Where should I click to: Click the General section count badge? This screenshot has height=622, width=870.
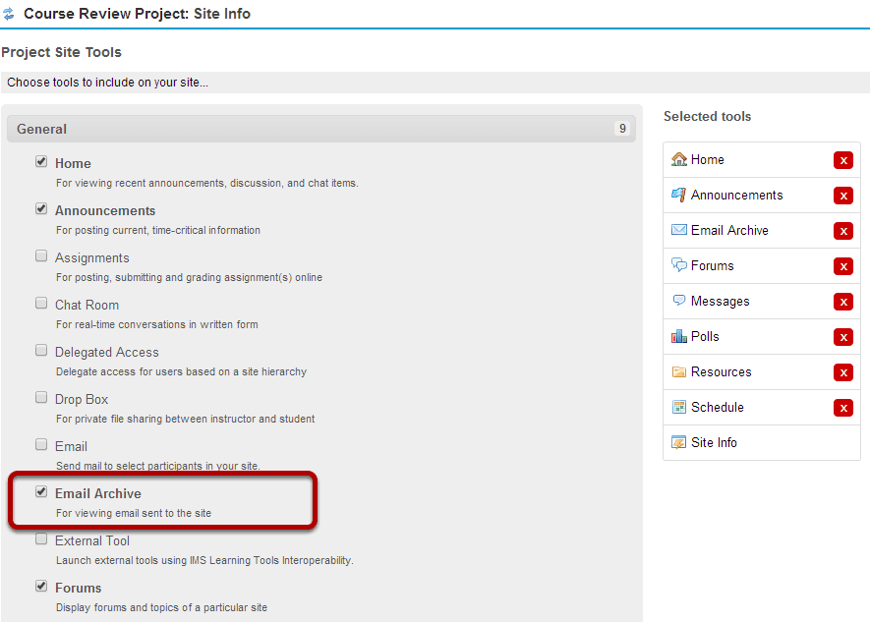pyautogui.click(x=622, y=129)
